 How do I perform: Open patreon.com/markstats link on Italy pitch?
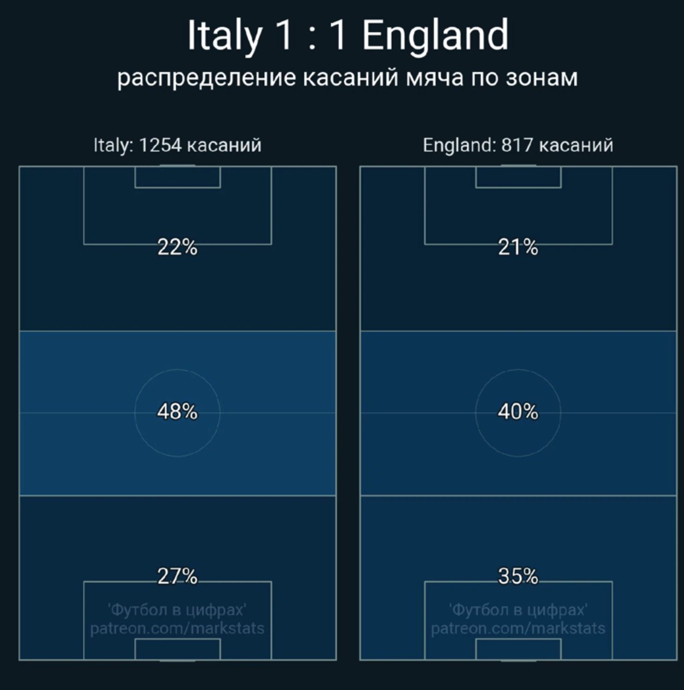coord(178,628)
